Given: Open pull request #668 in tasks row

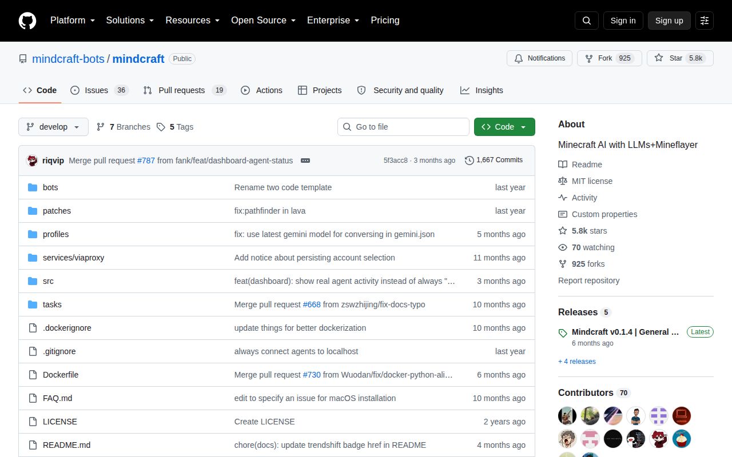Looking at the screenshot, I should click(312, 304).
